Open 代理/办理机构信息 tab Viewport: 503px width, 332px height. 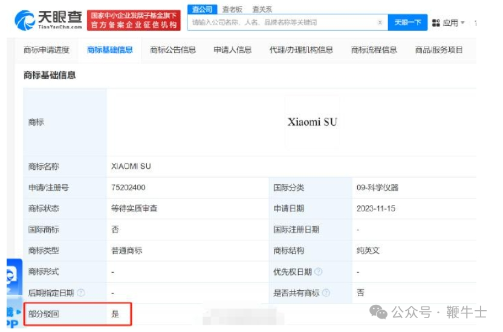click(x=301, y=50)
